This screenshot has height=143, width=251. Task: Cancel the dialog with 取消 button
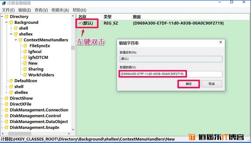(x=211, y=84)
